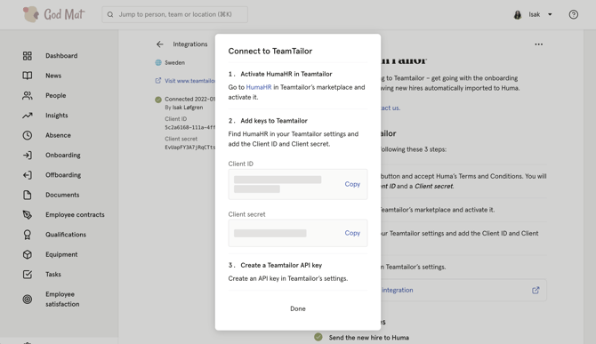Click 'Create a Teamtailor API key' heading
Screen dimensions: 596x344
coord(281,265)
